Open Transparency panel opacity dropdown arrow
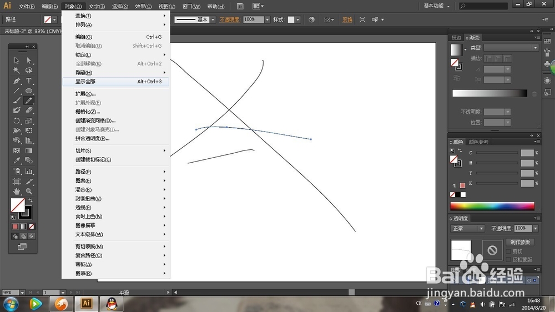This screenshot has width=555, height=312. [536, 228]
